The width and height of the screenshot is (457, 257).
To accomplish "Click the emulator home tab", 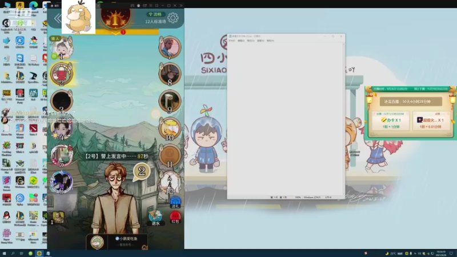I will tap(54, 6).
